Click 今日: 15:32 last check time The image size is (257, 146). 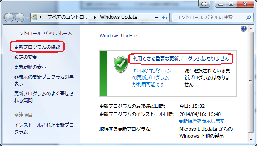pos(192,106)
